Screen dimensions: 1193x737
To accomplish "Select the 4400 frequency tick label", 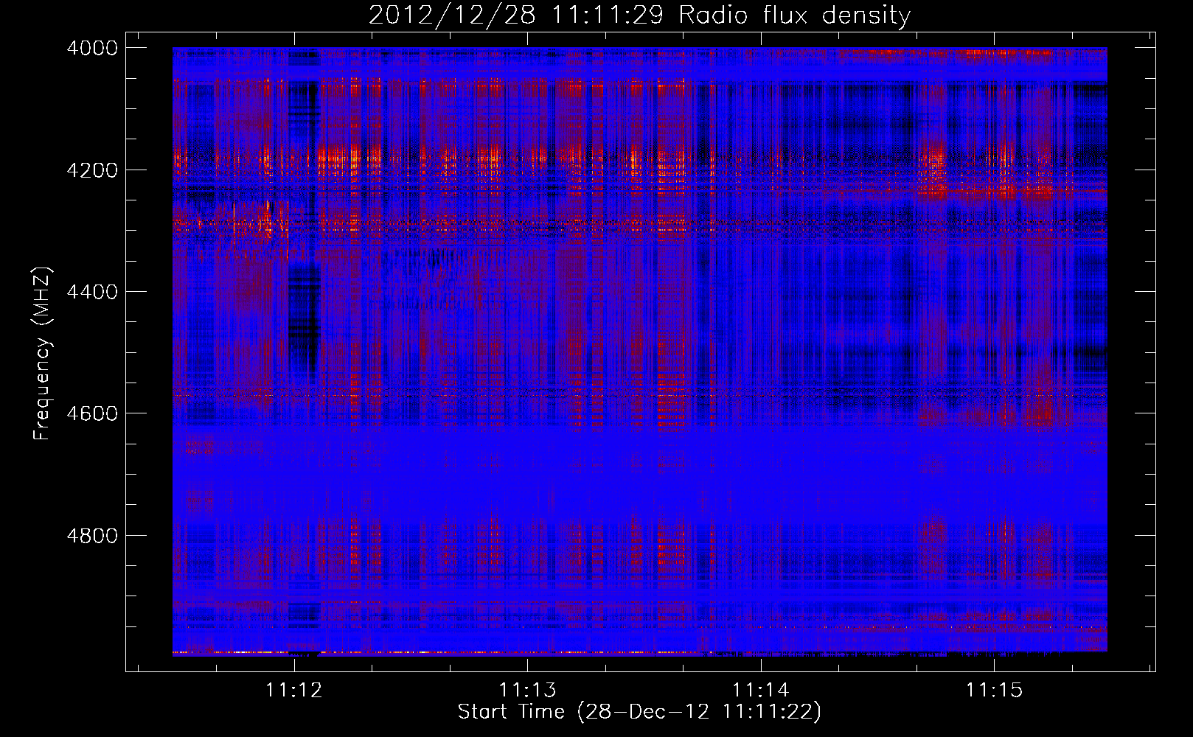I will pyautogui.click(x=92, y=292).
